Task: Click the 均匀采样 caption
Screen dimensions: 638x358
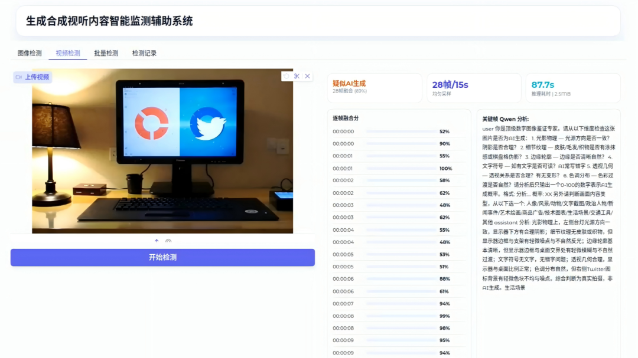Action: 441,94
